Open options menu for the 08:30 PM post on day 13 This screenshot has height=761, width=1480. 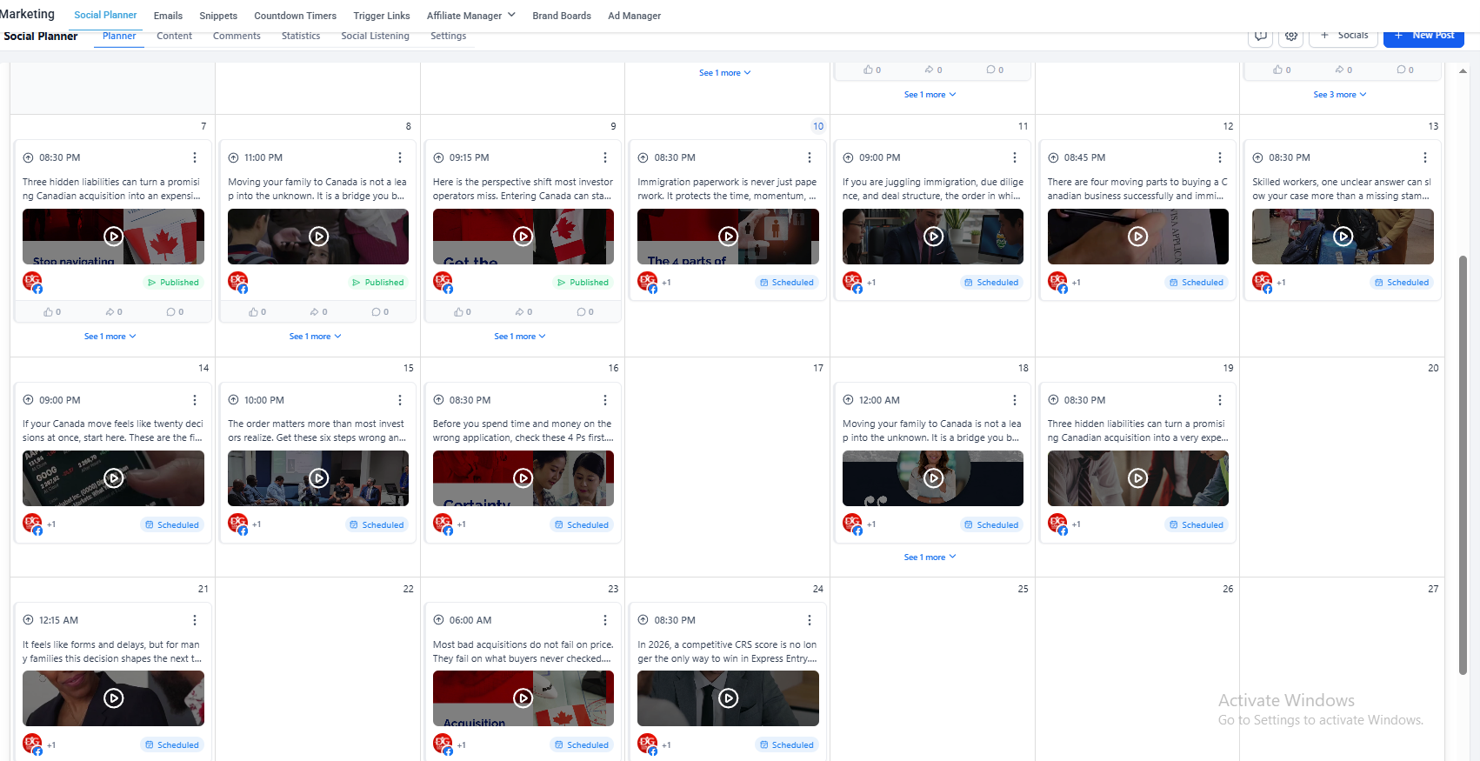pos(1425,157)
